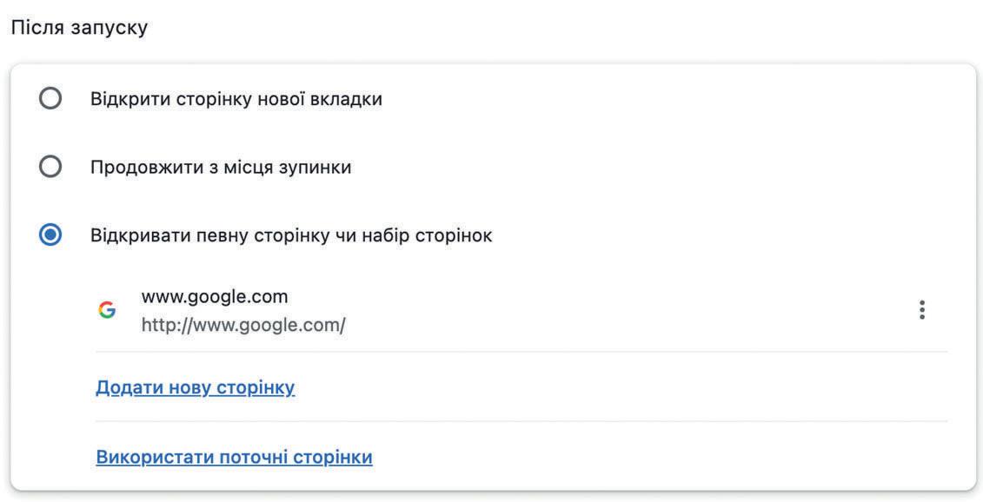Click the Використати поточні сторінки link
The image size is (983, 502).
[234, 457]
